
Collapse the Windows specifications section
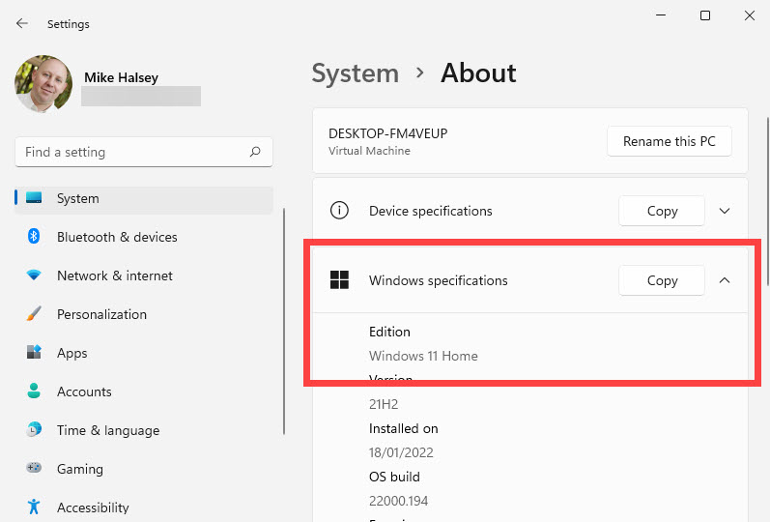click(725, 280)
